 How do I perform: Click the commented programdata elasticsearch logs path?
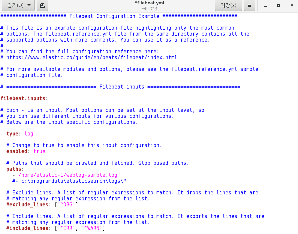[x=69, y=181]
